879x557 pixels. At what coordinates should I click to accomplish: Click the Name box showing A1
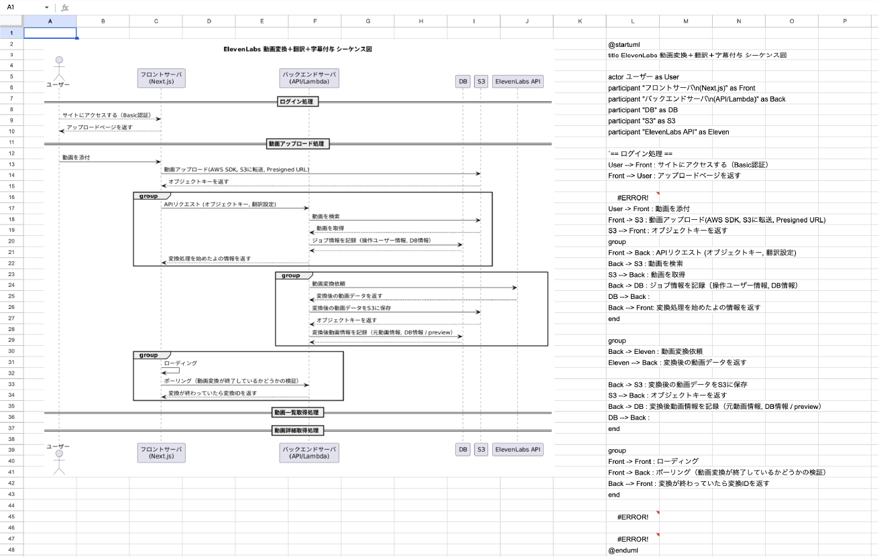(x=21, y=7)
